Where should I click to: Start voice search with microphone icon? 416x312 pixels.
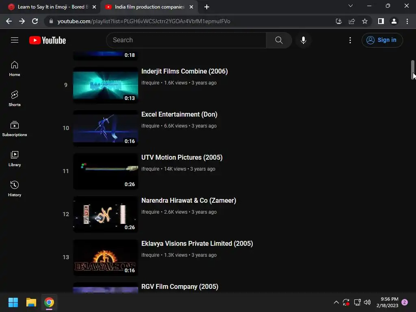pos(303,40)
